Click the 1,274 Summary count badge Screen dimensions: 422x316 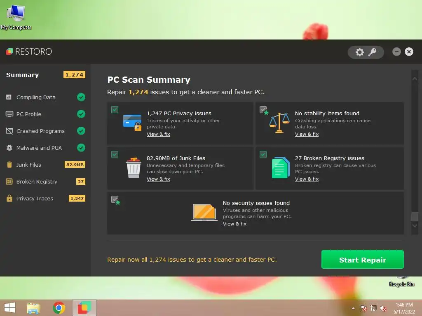(74, 74)
